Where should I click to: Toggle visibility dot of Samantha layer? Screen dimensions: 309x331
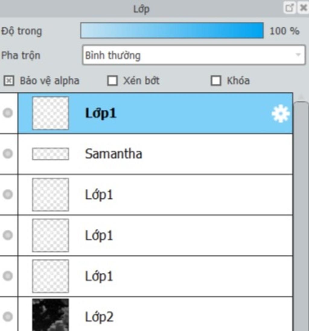pos(8,154)
